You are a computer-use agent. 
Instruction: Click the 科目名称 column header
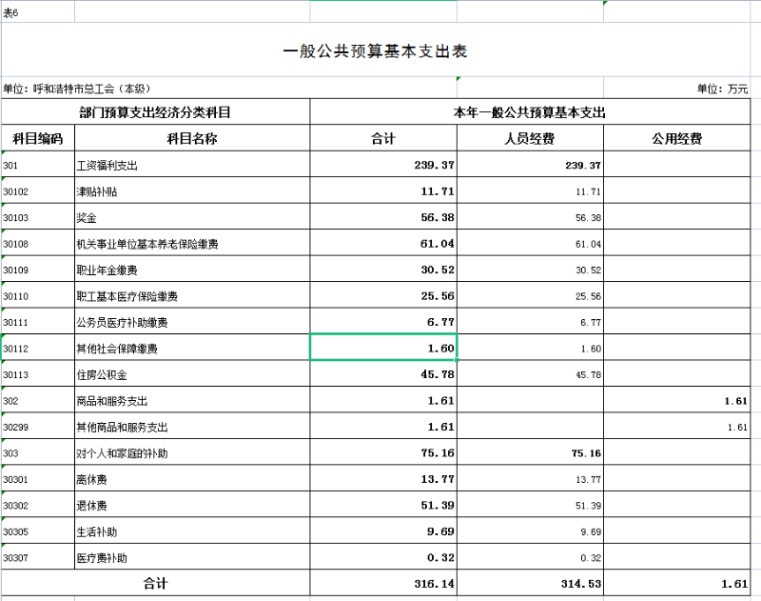pyautogui.click(x=192, y=139)
